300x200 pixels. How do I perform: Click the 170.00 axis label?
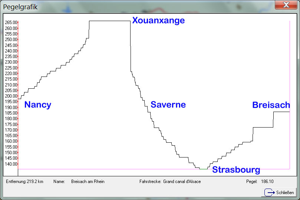(11, 130)
